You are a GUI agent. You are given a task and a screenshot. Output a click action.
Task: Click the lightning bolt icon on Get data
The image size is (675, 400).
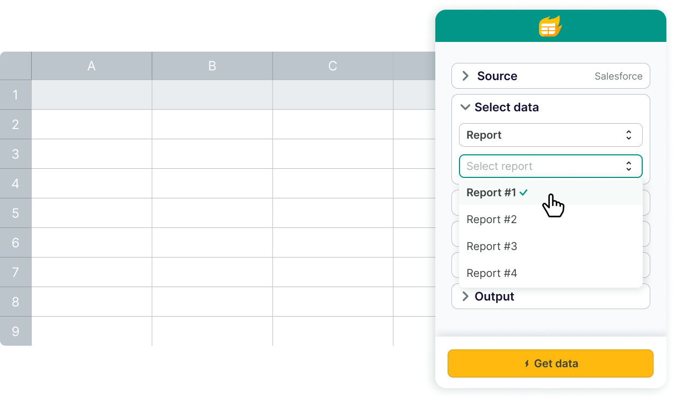tap(527, 364)
